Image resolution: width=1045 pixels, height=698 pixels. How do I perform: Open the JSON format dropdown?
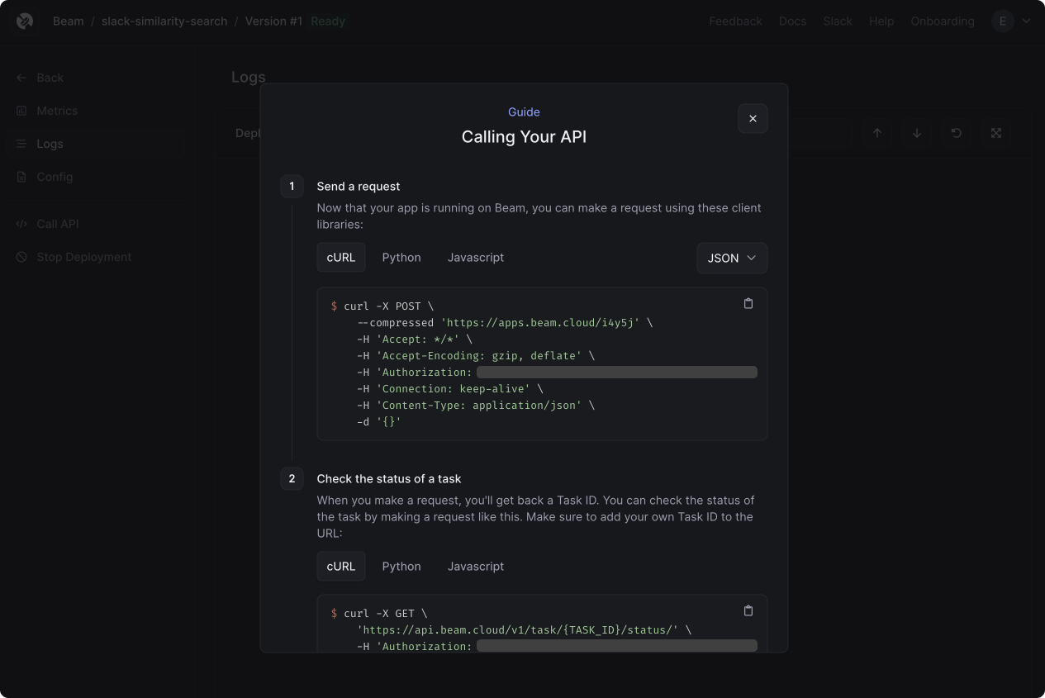[x=732, y=258]
